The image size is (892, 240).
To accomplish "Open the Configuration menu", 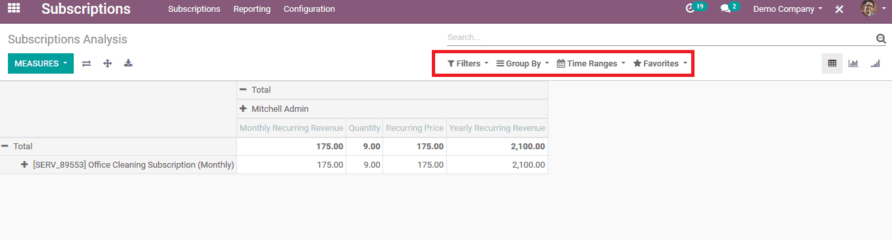I will (x=309, y=9).
